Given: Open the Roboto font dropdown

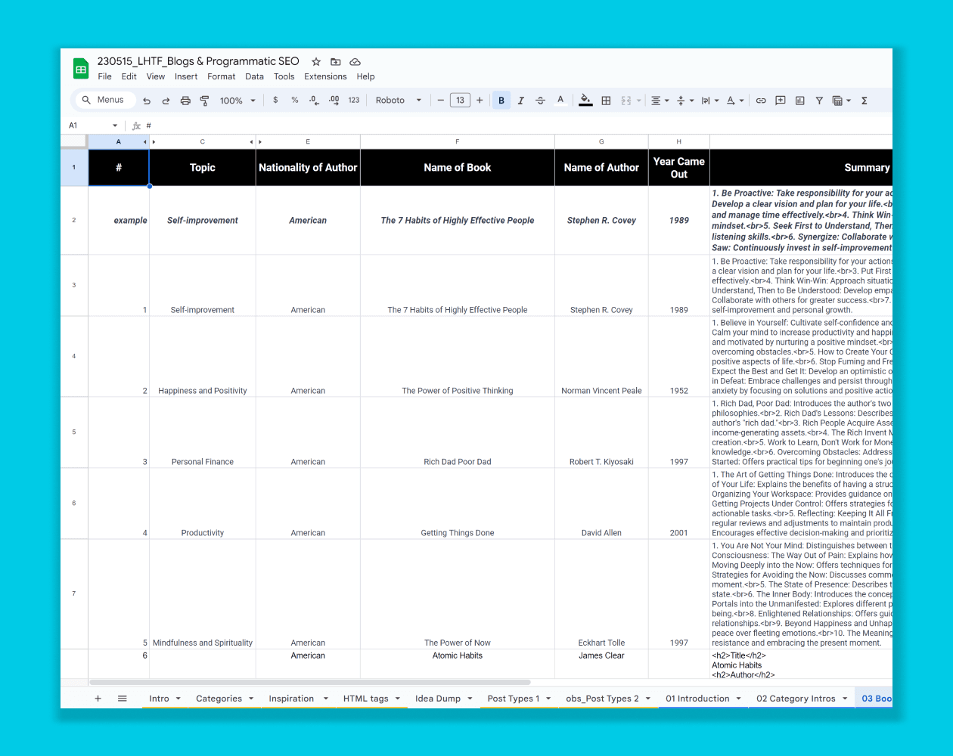Looking at the screenshot, I should point(398,101).
